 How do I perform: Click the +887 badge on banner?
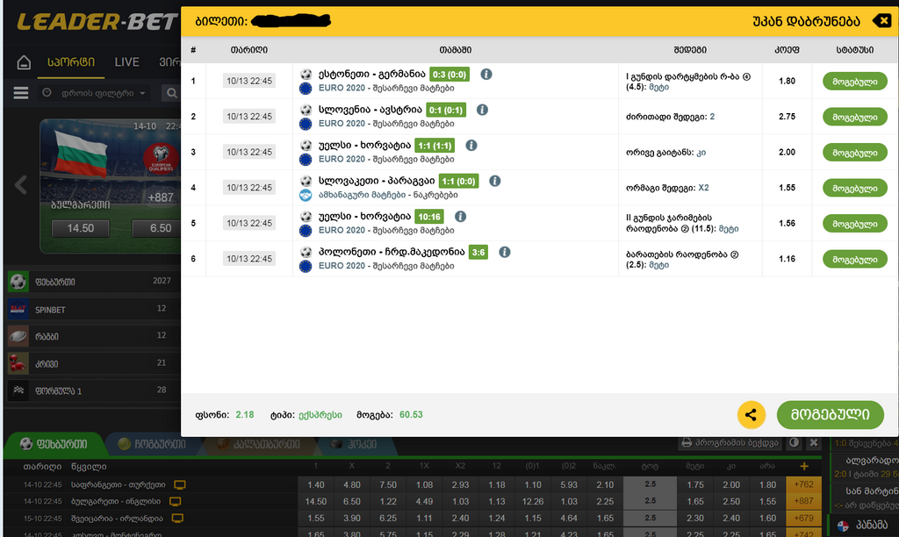tap(161, 197)
